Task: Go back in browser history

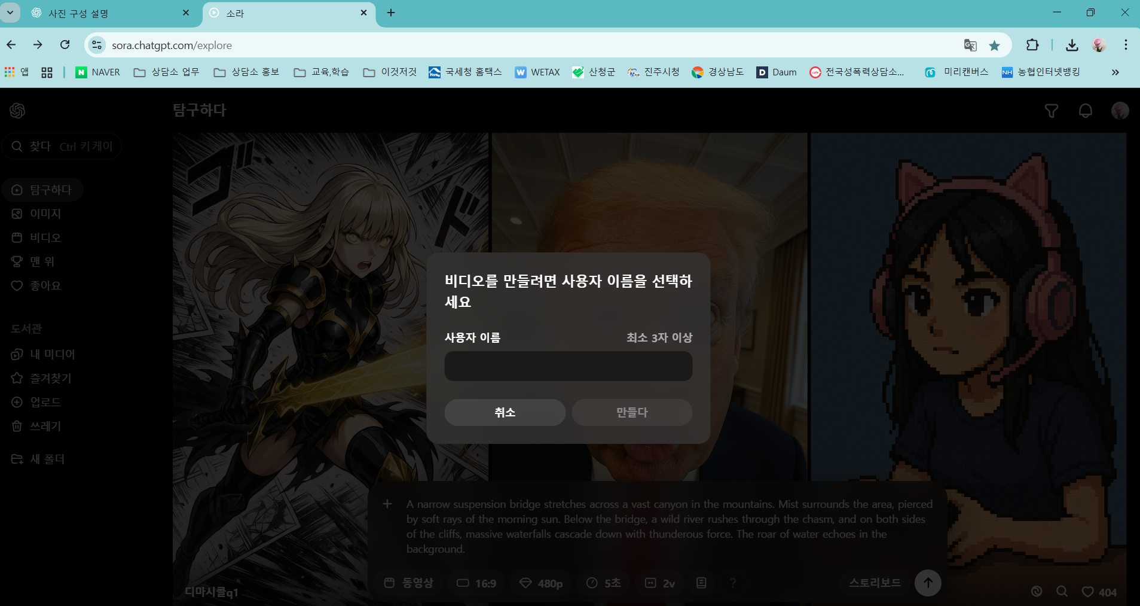Action: pyautogui.click(x=11, y=45)
